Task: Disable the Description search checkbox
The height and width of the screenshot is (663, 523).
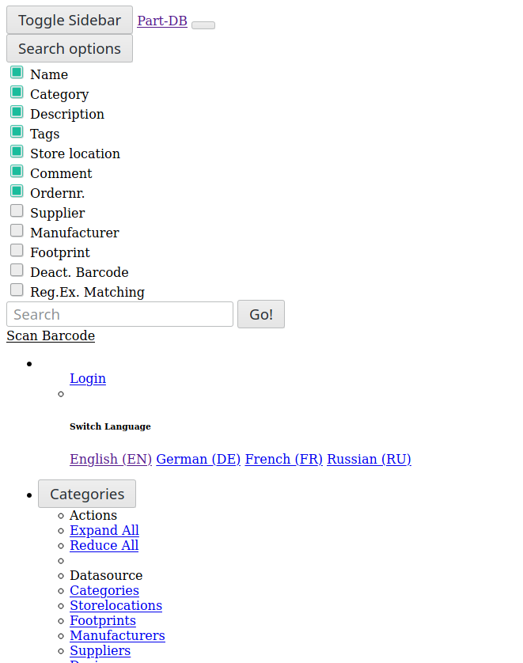Action: point(17,112)
